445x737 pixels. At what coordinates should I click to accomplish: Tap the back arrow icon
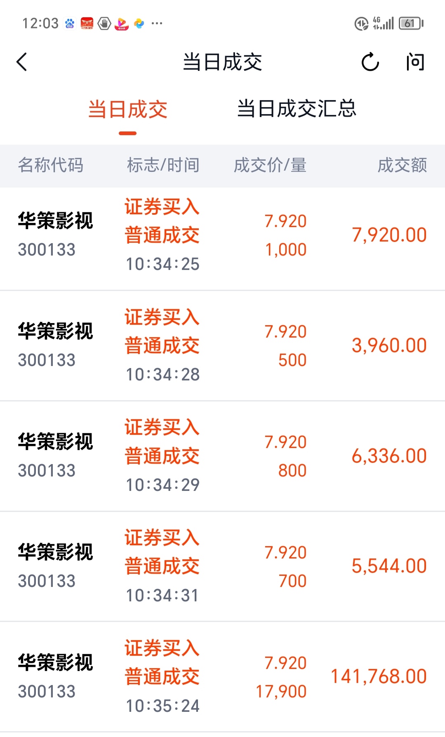(22, 62)
